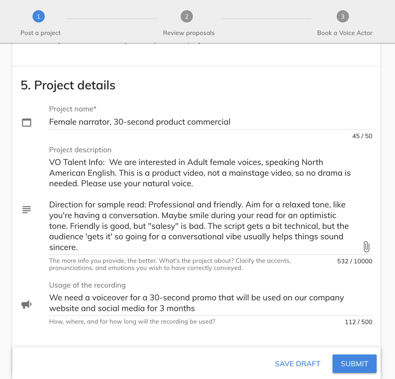Click the megaphone usage icon
Image resolution: width=395 pixels, height=379 pixels.
(x=26, y=305)
